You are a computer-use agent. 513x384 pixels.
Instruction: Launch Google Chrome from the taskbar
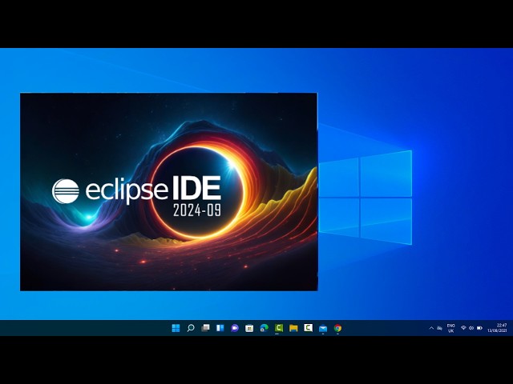(x=337, y=328)
